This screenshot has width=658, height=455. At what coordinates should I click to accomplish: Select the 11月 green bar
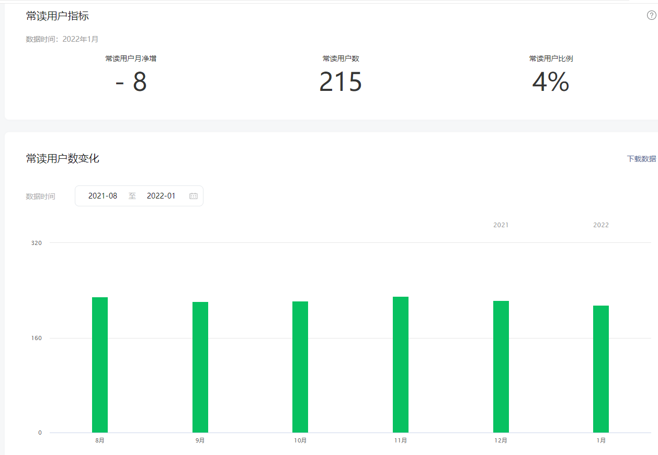click(401, 365)
